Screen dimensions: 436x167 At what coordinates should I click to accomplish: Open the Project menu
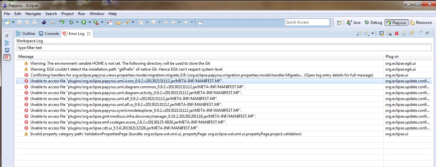[67, 14]
